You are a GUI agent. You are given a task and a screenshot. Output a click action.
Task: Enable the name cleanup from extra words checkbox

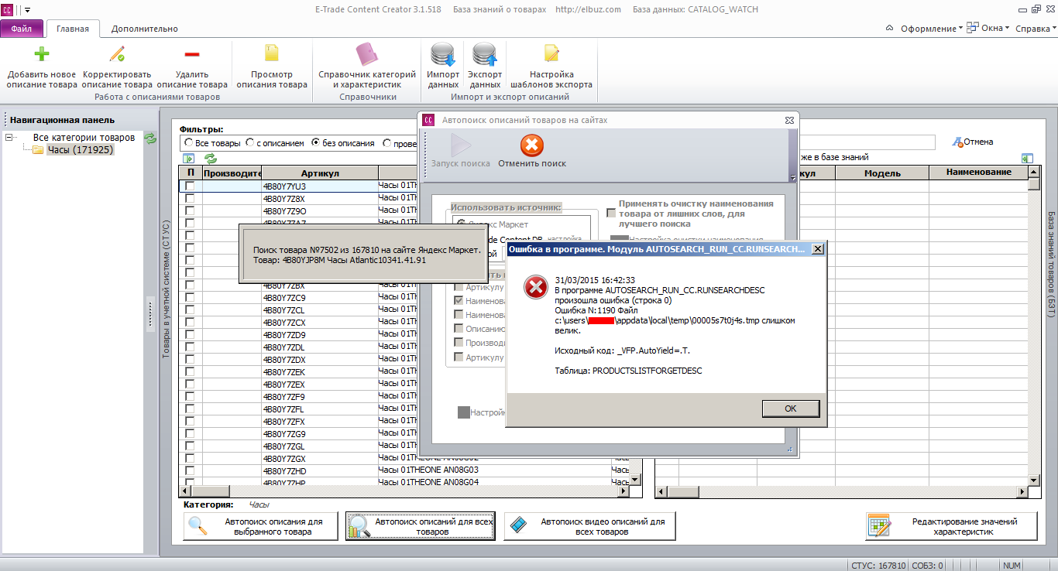click(x=612, y=214)
